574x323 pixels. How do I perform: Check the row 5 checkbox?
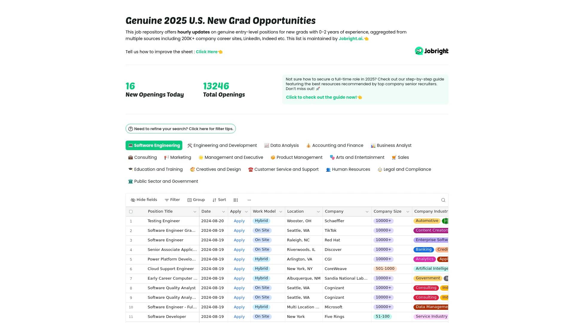131,259
